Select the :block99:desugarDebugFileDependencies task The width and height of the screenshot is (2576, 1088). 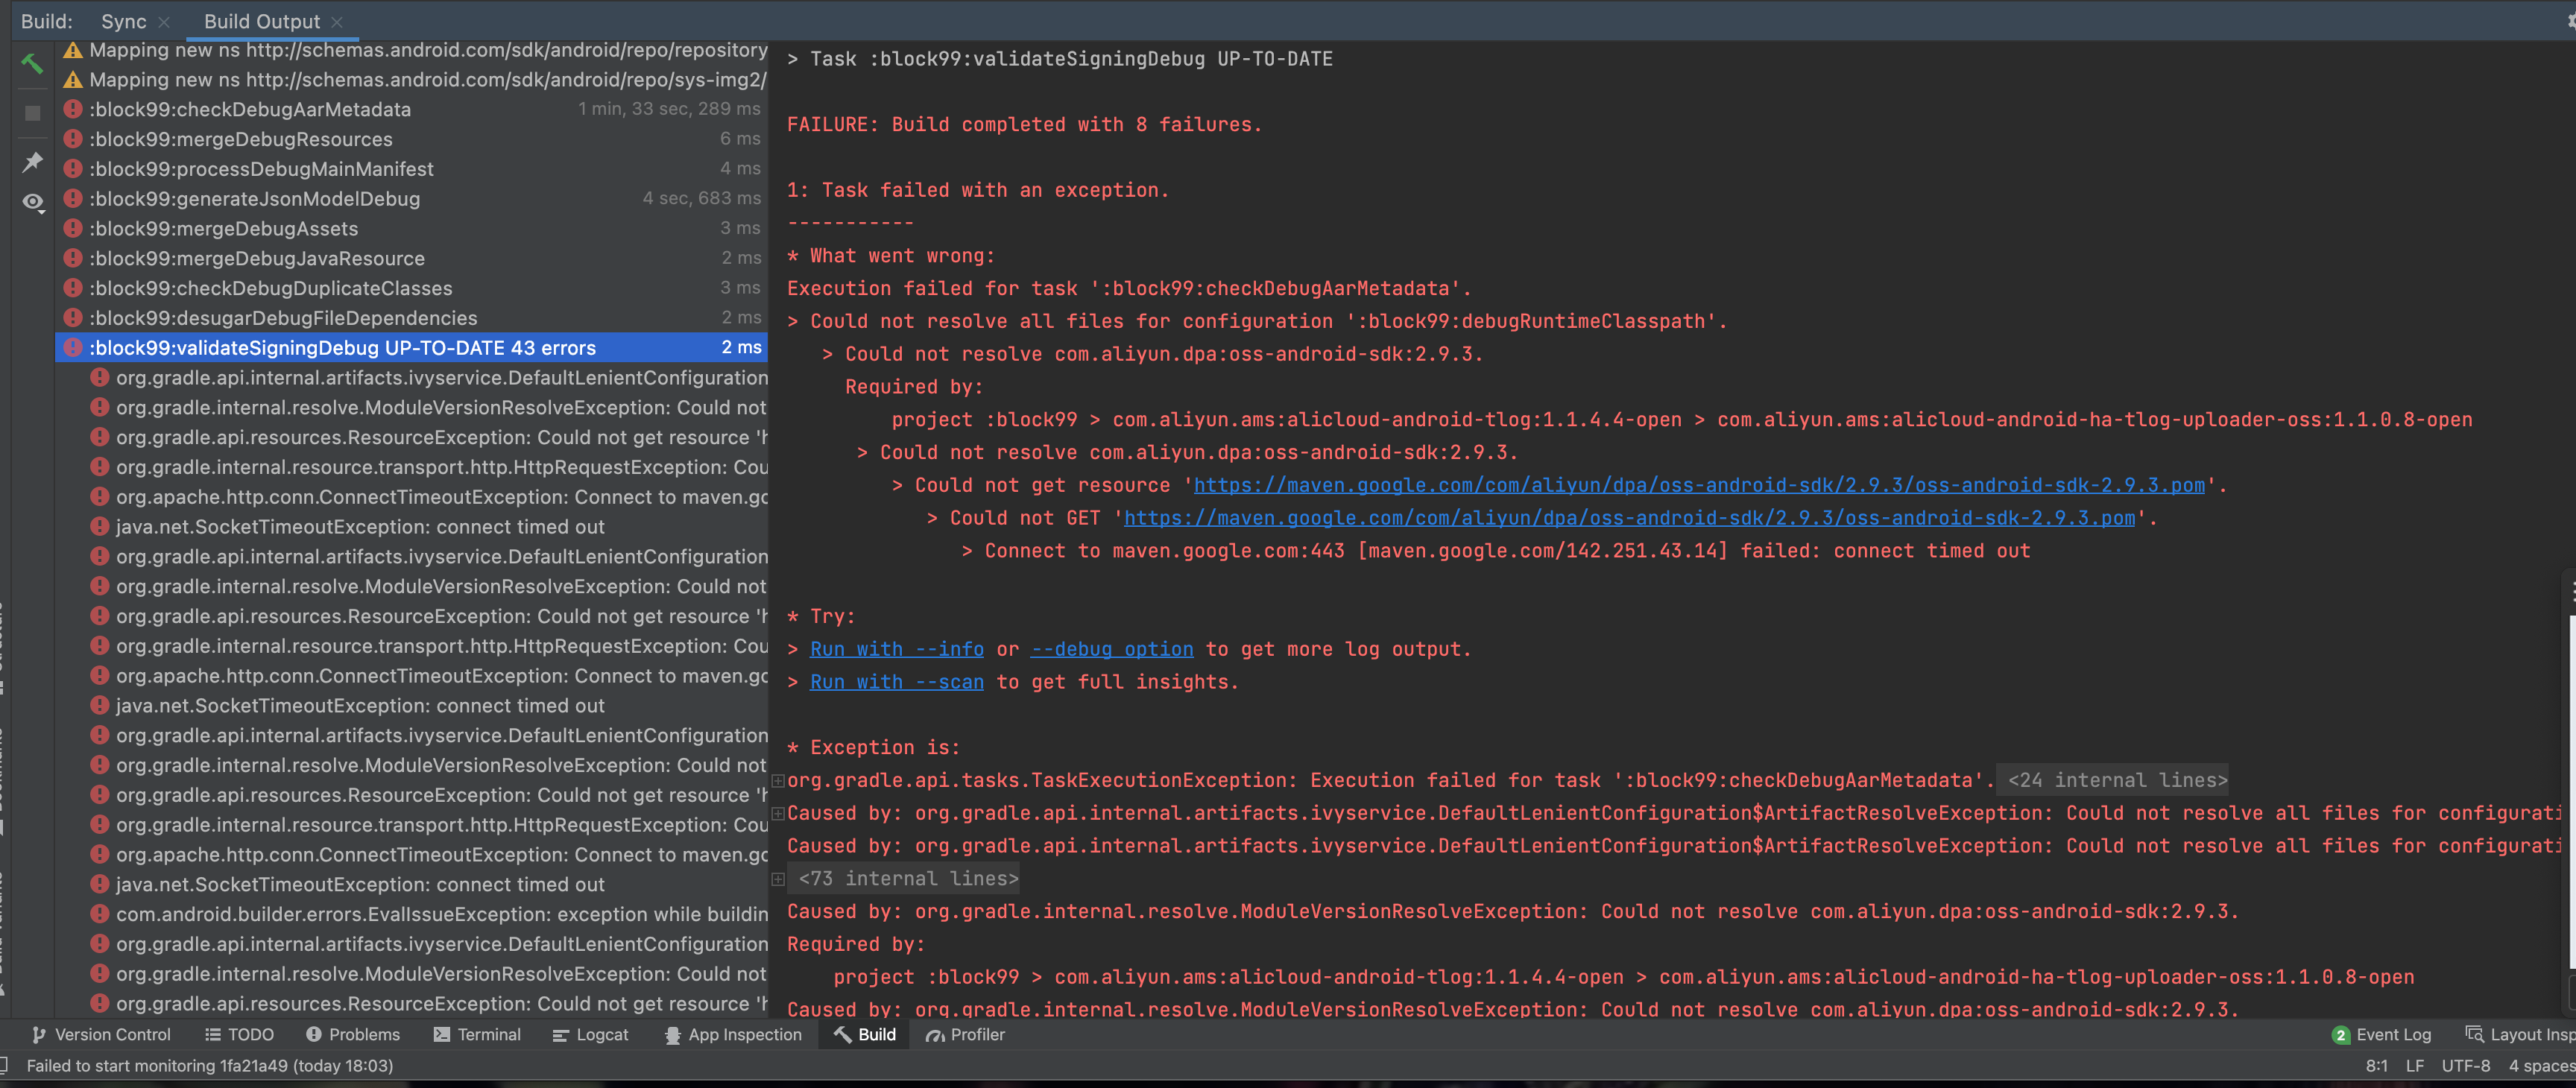[x=412, y=318]
